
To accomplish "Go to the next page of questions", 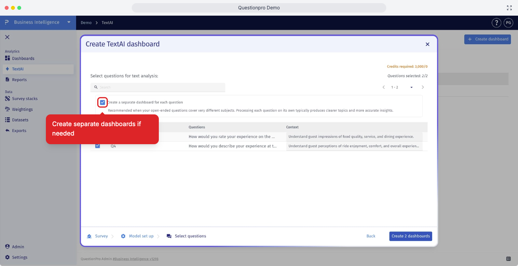I will coord(423,87).
